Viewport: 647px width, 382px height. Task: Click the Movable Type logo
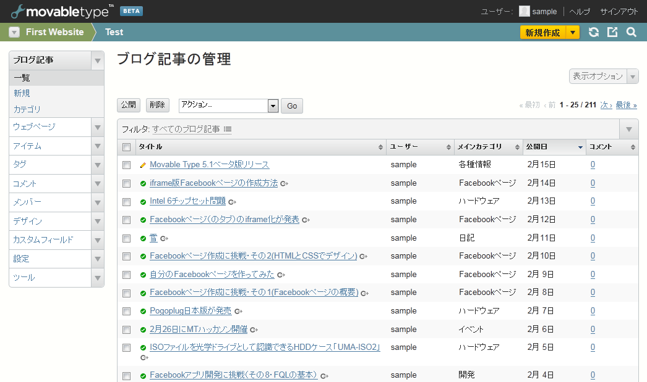(x=62, y=11)
